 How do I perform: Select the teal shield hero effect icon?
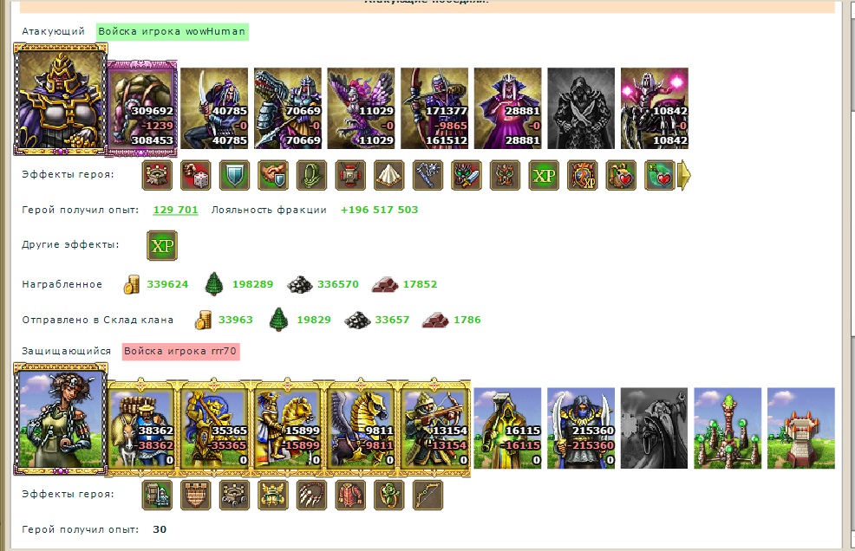234,175
